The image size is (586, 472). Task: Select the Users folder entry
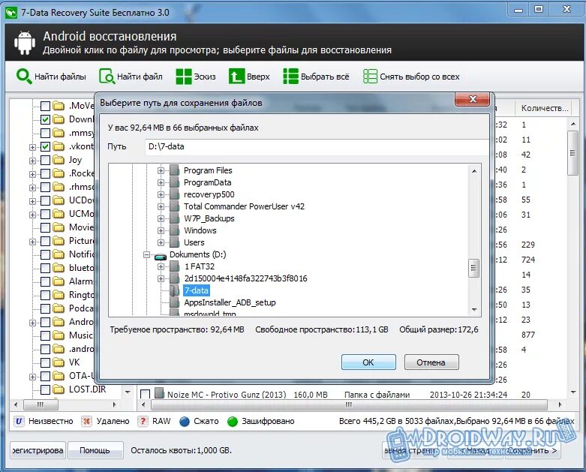[194, 242]
